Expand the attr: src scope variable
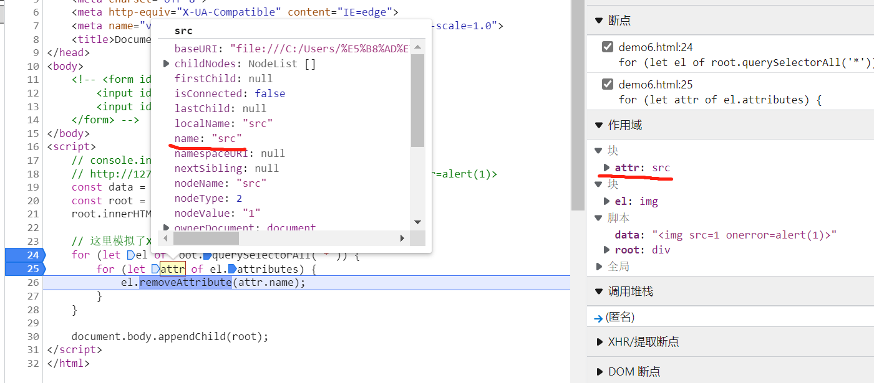The height and width of the screenshot is (383, 874). point(607,168)
